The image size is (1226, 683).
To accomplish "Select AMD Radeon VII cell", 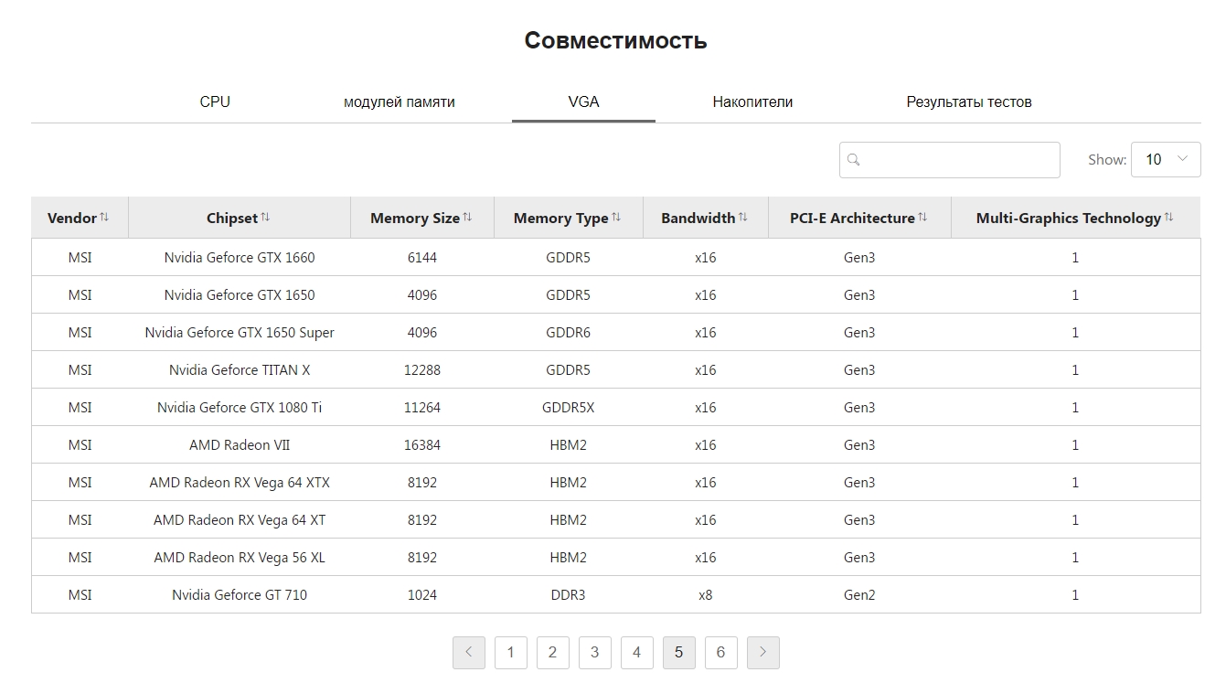I will pos(240,445).
